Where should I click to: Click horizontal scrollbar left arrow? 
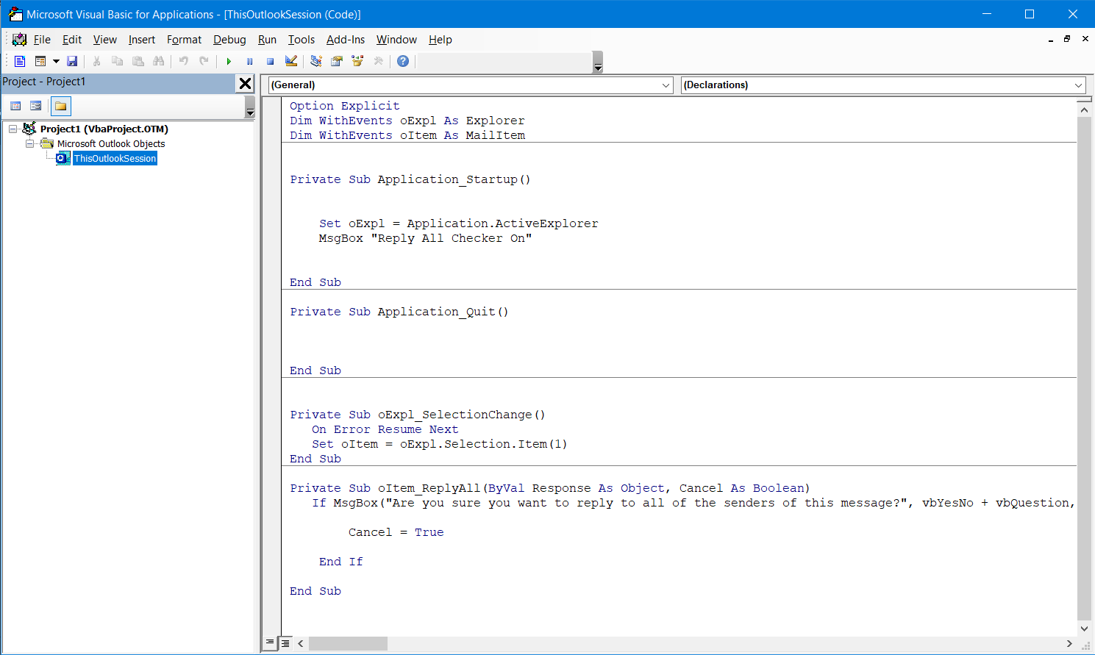[301, 643]
